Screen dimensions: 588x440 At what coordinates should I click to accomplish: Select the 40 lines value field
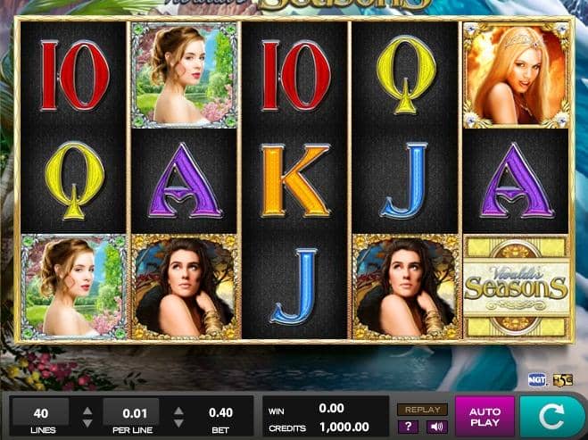(x=40, y=413)
